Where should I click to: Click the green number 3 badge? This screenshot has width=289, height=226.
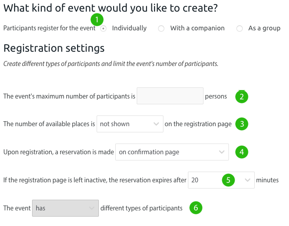pos(241,124)
